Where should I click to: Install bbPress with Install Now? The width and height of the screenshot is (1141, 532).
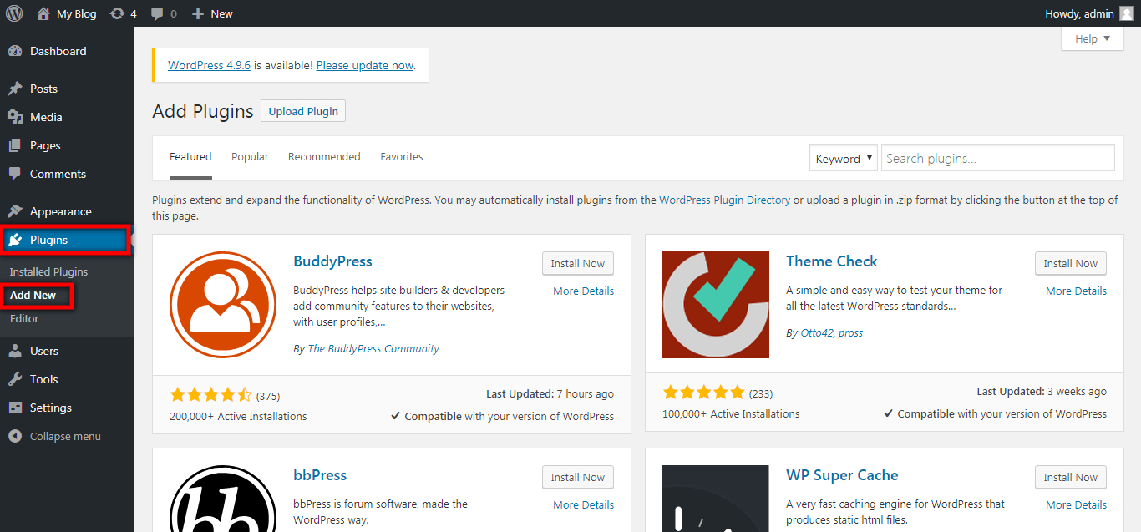(578, 477)
